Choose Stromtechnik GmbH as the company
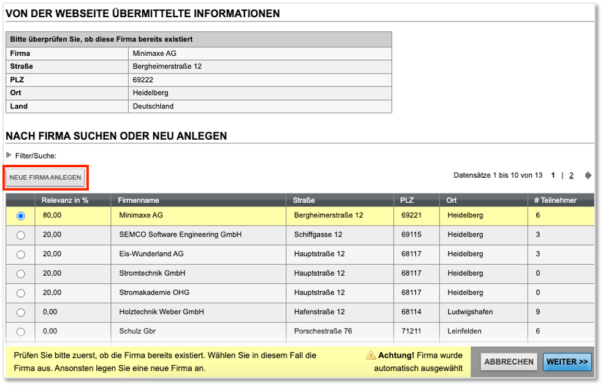This screenshot has width=603, height=386. tap(20, 273)
